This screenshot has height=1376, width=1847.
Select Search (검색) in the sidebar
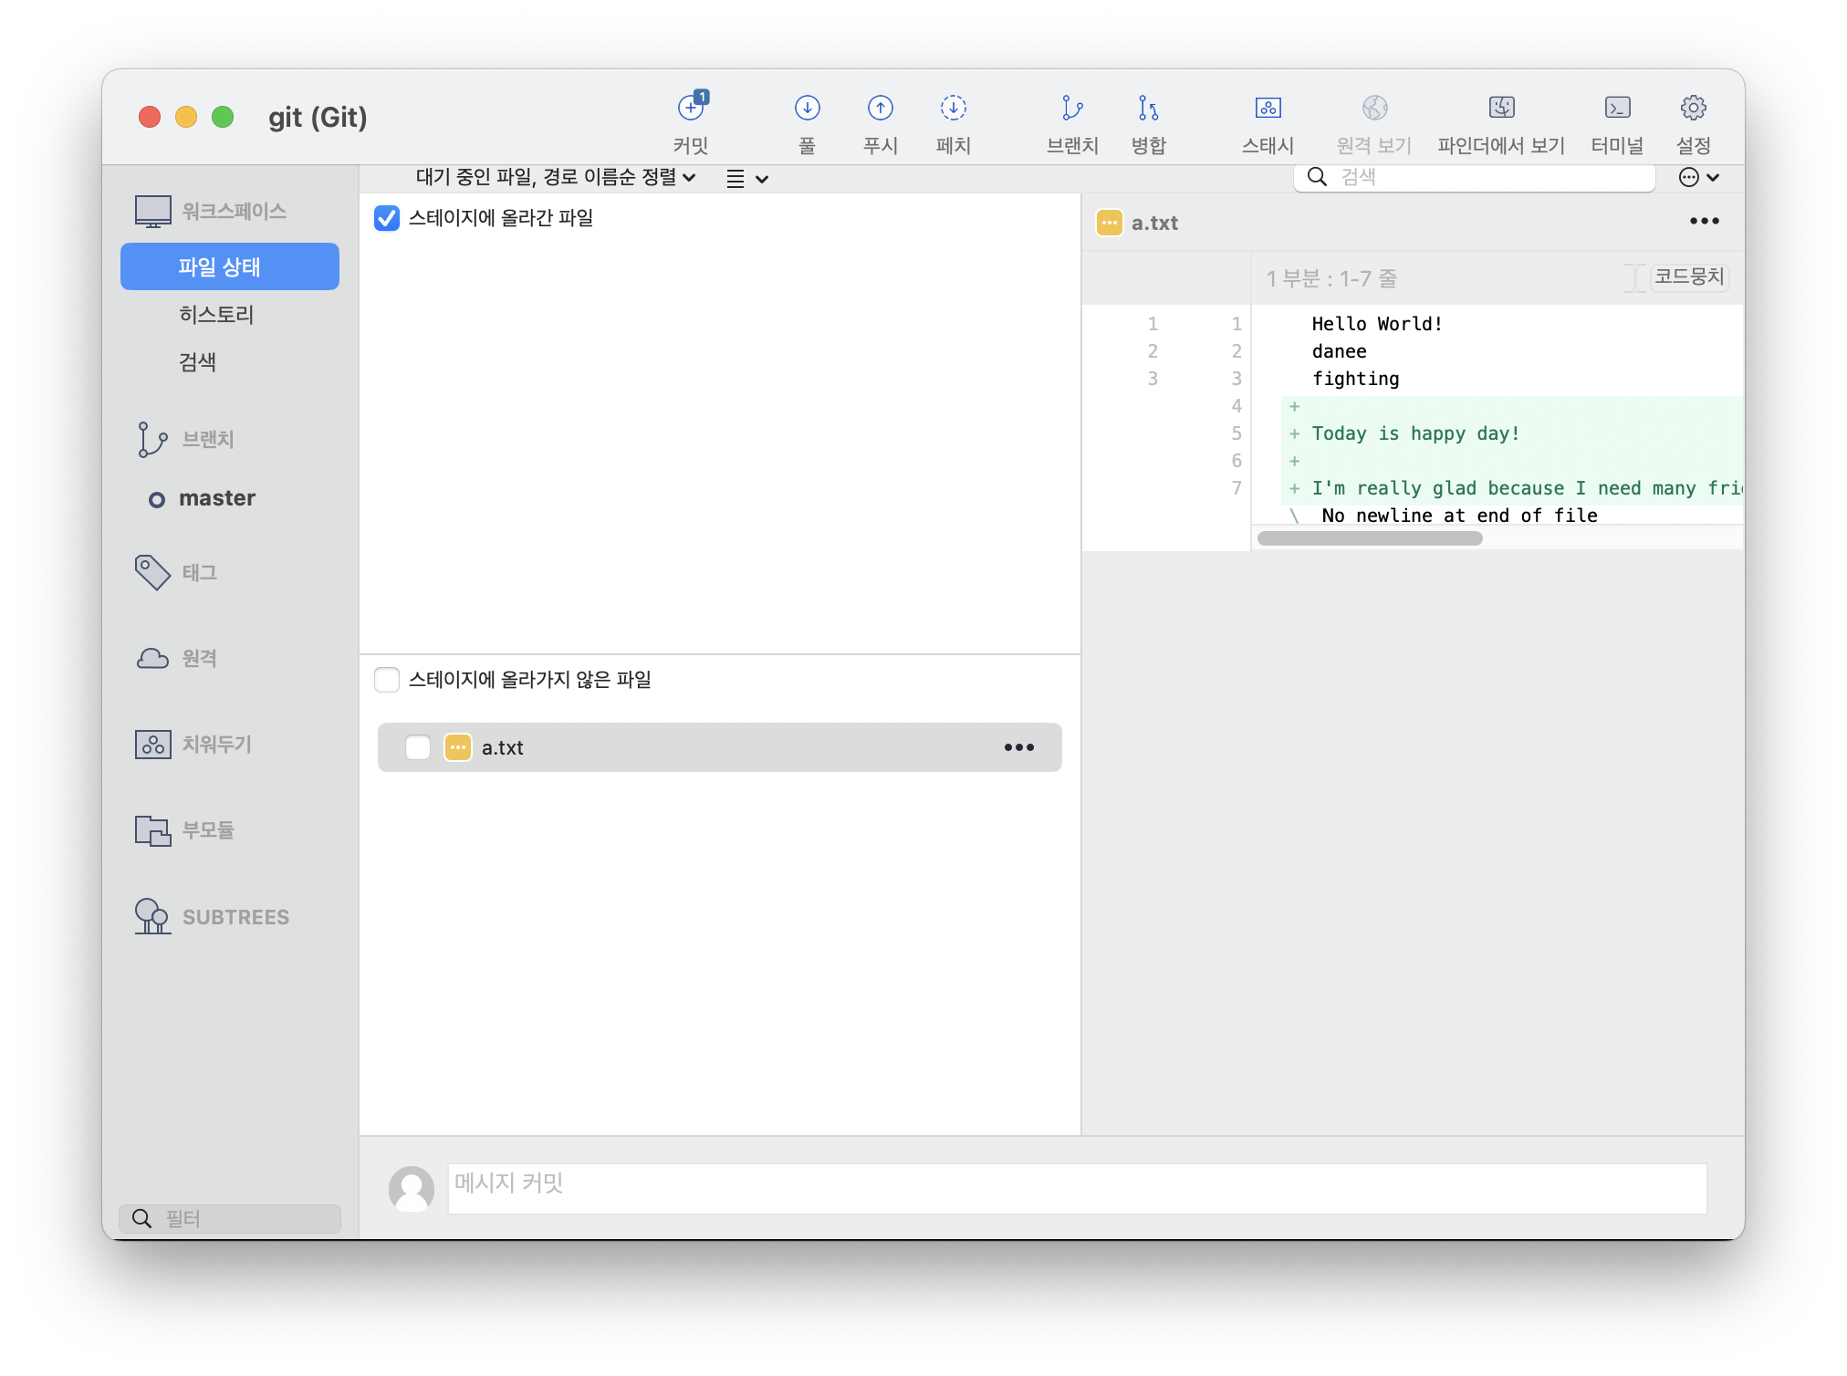pyautogui.click(x=197, y=362)
